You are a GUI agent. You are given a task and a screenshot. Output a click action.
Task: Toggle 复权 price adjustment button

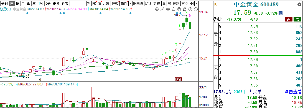(156, 4)
